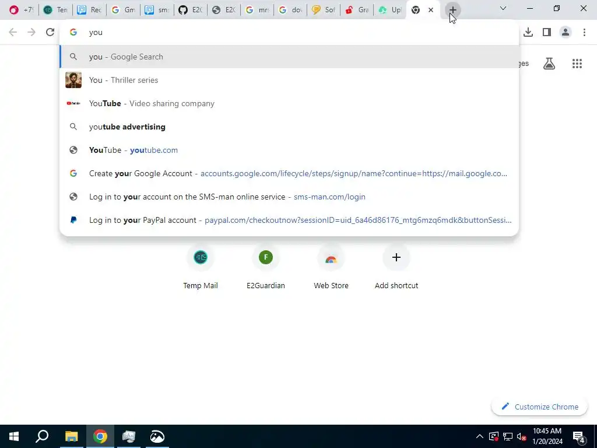
Task: Open the PayPal account login suggestion
Action: 289,220
